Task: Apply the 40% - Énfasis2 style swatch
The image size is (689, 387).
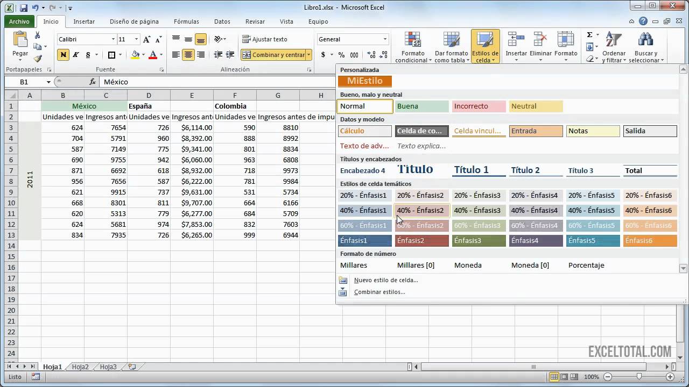Action: (422, 211)
